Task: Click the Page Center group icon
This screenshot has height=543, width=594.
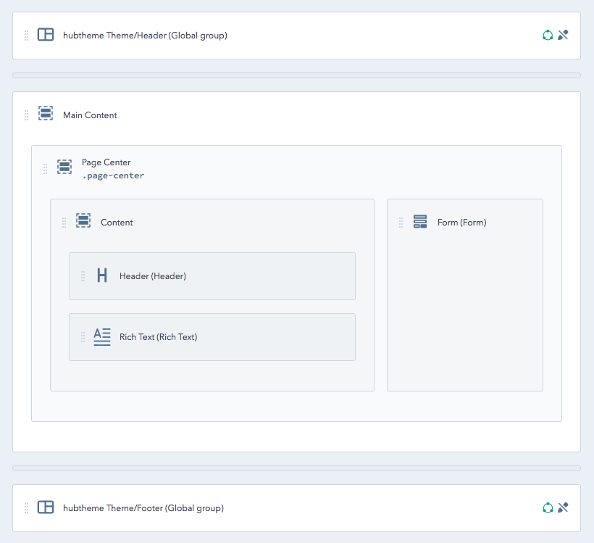Action: point(64,167)
